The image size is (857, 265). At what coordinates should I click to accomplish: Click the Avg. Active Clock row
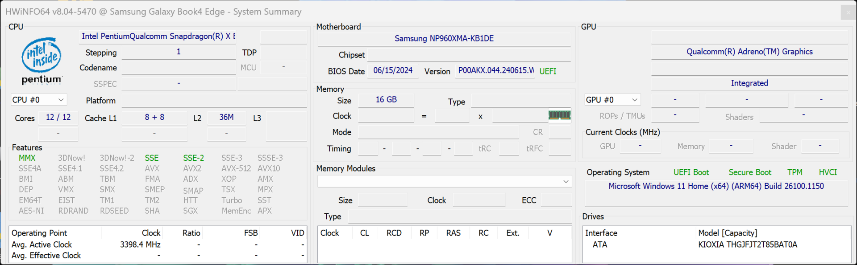pos(158,245)
